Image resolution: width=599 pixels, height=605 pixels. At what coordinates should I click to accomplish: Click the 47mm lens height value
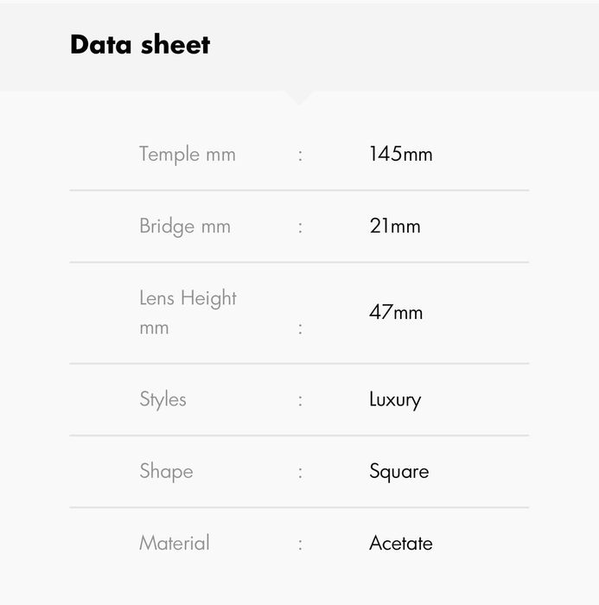click(x=396, y=313)
